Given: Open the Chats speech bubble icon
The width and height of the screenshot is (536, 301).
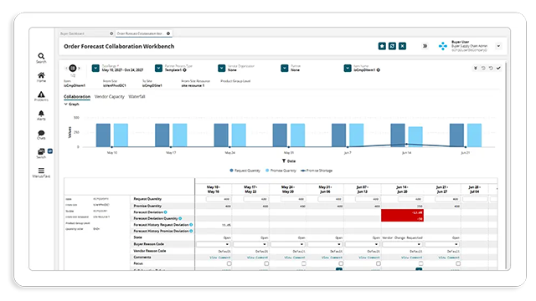Looking at the screenshot, I should pyautogui.click(x=41, y=133).
